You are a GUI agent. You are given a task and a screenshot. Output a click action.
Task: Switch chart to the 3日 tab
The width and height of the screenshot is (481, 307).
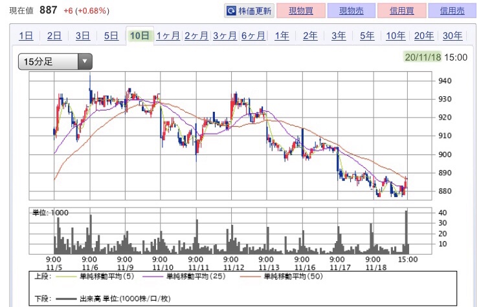tap(83, 36)
